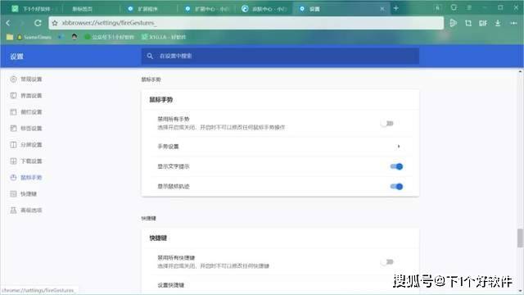Focus the address bar with xbbrowser://settings URL
This screenshot has width=524, height=295.
click(246, 23)
